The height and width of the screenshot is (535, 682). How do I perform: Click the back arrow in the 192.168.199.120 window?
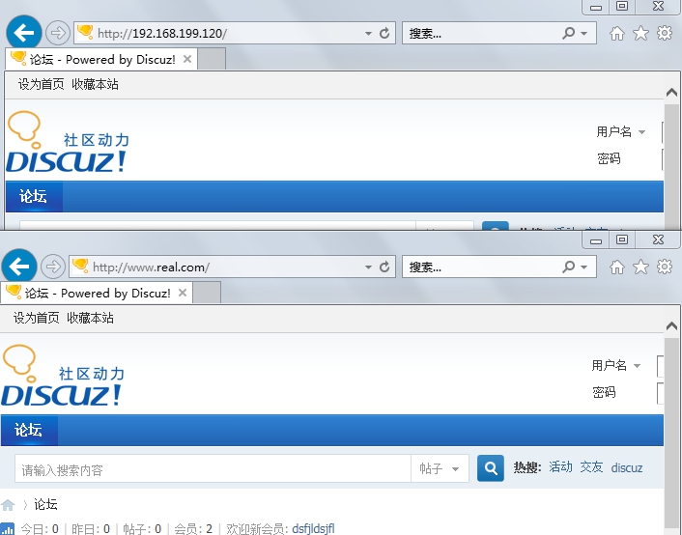click(x=24, y=33)
